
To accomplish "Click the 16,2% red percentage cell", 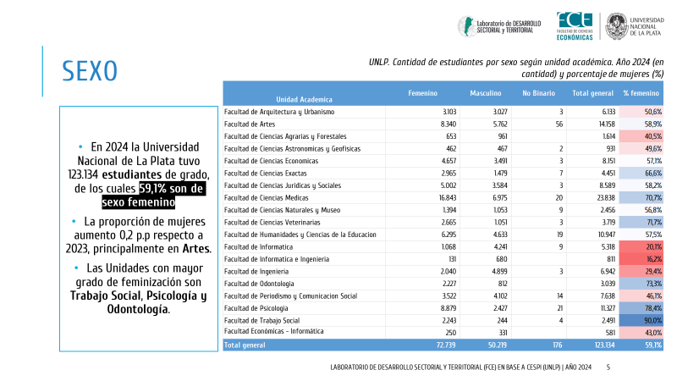I will 641,259.
